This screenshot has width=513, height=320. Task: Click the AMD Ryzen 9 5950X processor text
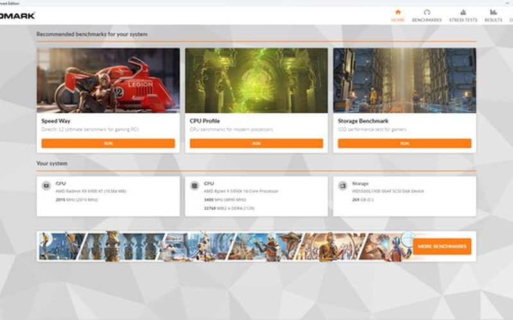point(241,191)
